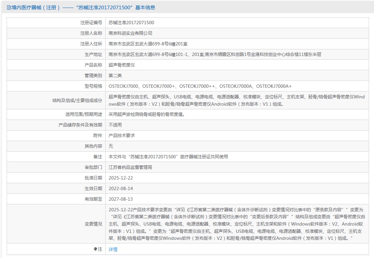The width and height of the screenshot is (374, 258).
Task: Click the intended use text 采用超声波检测桡骨或胫骨的骨密度值
Action: [x=146, y=115]
